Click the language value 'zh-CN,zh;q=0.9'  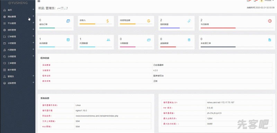[214, 113]
